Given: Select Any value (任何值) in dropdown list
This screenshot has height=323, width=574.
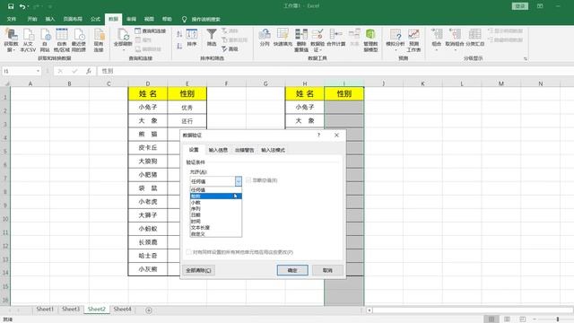Looking at the screenshot, I should click(215, 189).
